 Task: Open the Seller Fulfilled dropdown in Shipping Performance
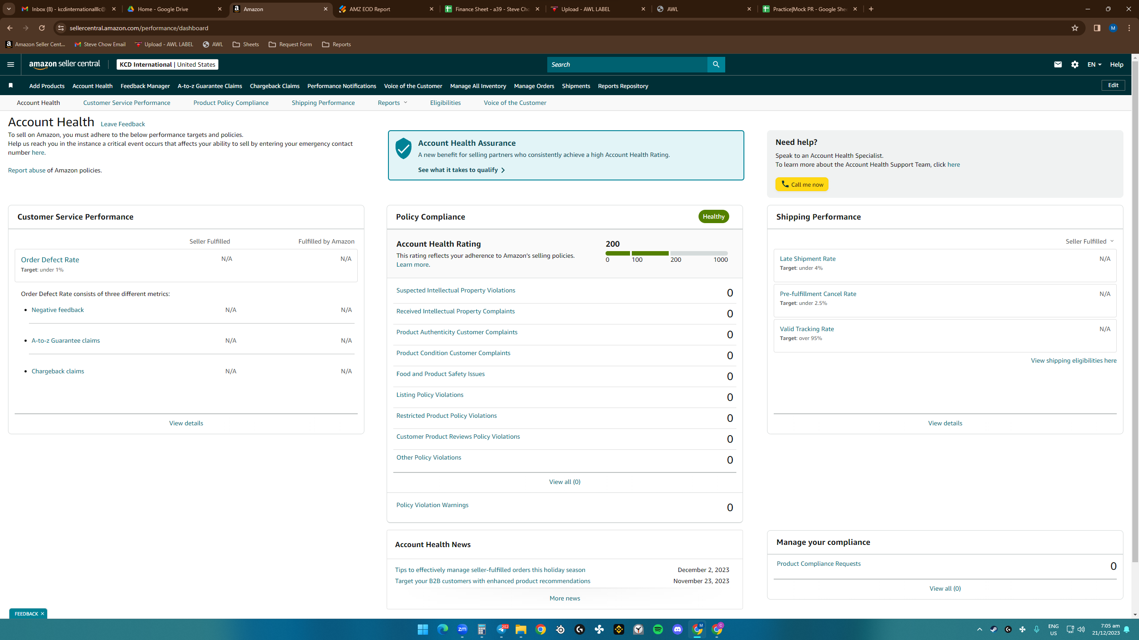click(1090, 241)
